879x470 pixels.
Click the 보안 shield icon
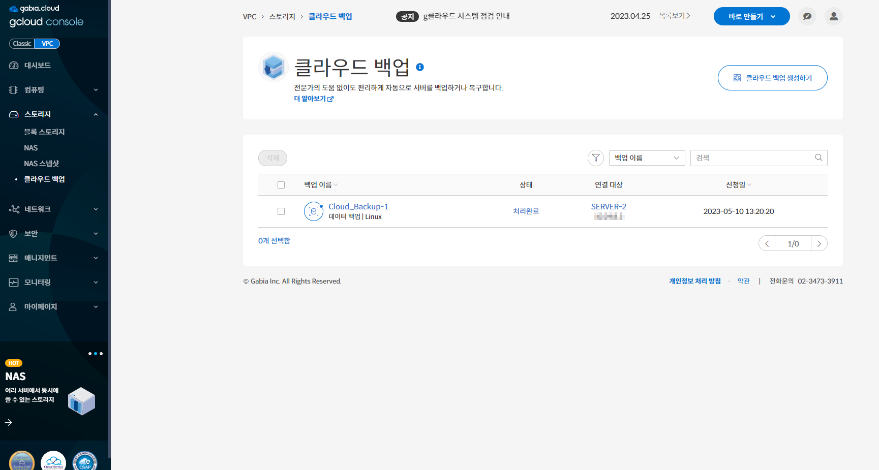(14, 234)
